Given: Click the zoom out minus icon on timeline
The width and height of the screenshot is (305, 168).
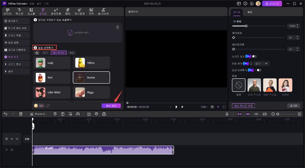Looking at the screenshot, I should pyautogui.click(x=273, y=114).
